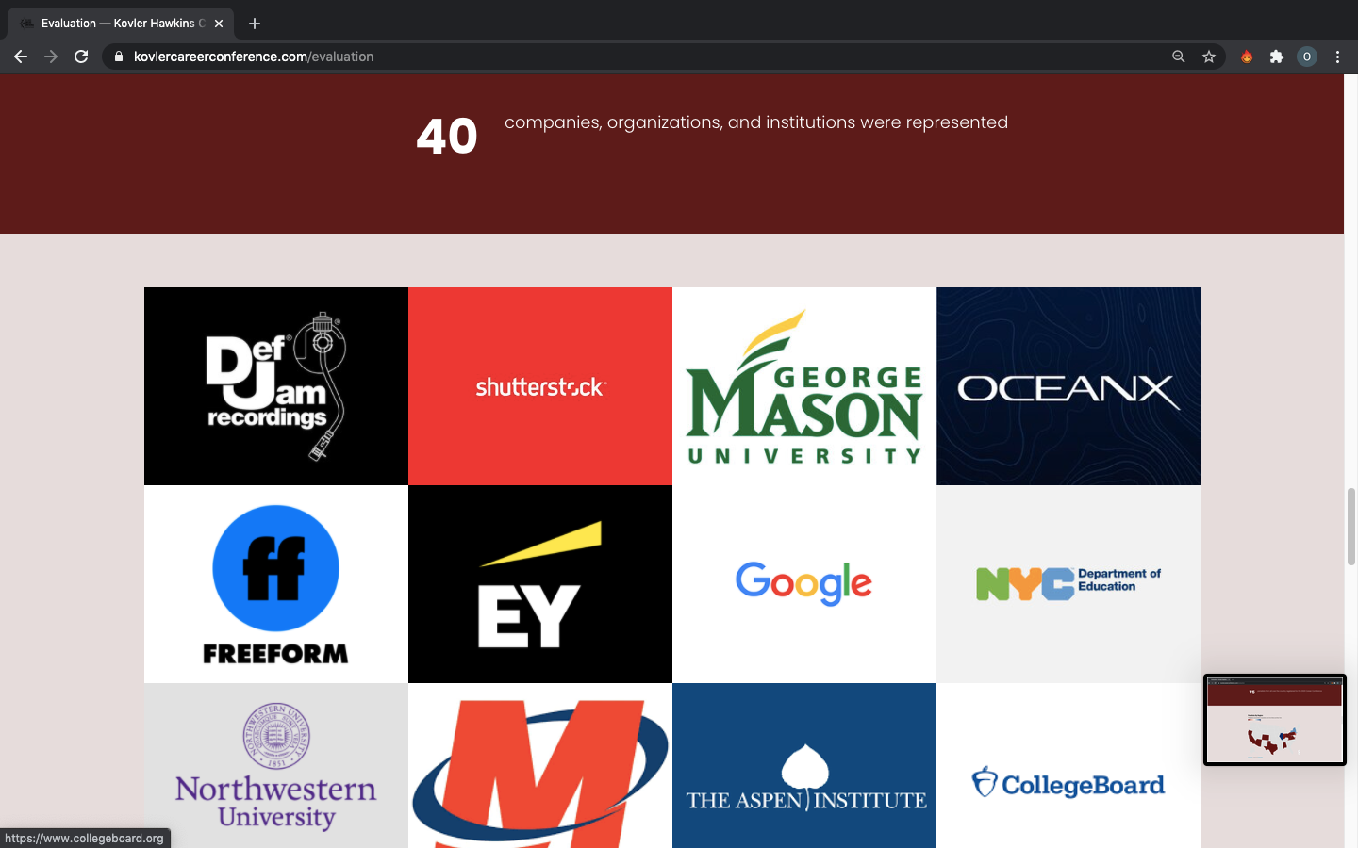Open the CollegeBoard logo link
The width and height of the screenshot is (1358, 848).
[1068, 766]
